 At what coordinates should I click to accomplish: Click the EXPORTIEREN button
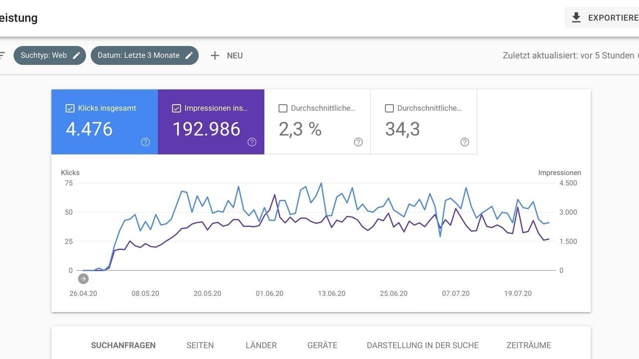602,18
